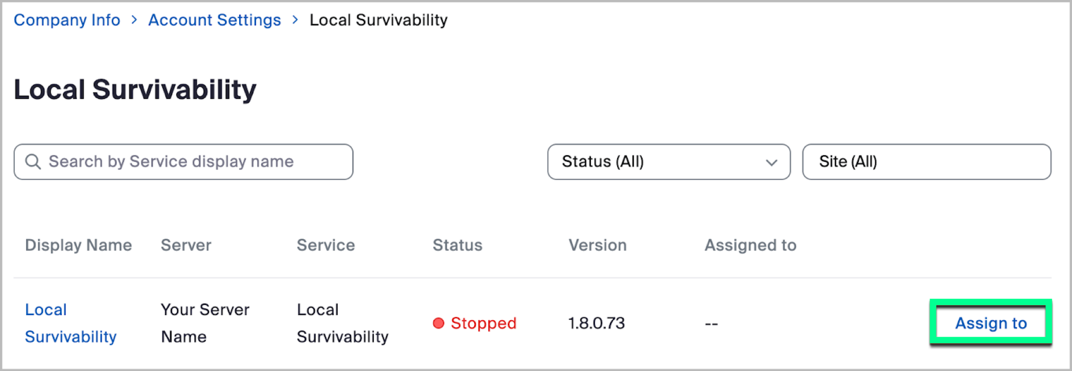
Task: Click the red Stopped status dot
Action: pos(439,323)
